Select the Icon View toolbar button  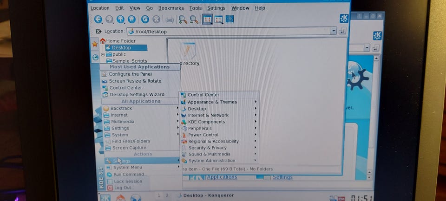[x=207, y=19]
